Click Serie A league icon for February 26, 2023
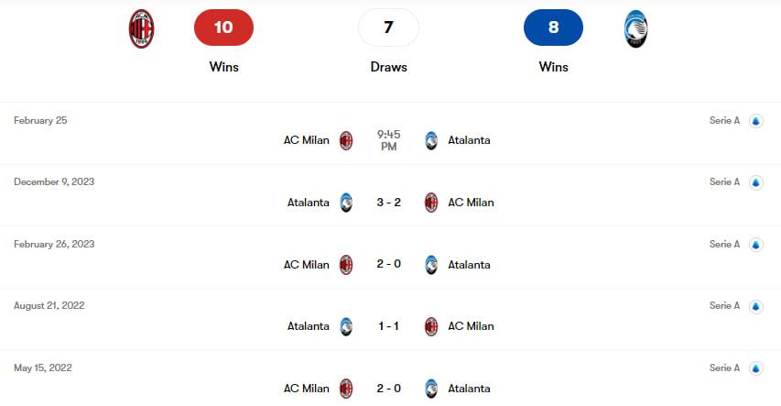781x406 pixels. pos(756,245)
